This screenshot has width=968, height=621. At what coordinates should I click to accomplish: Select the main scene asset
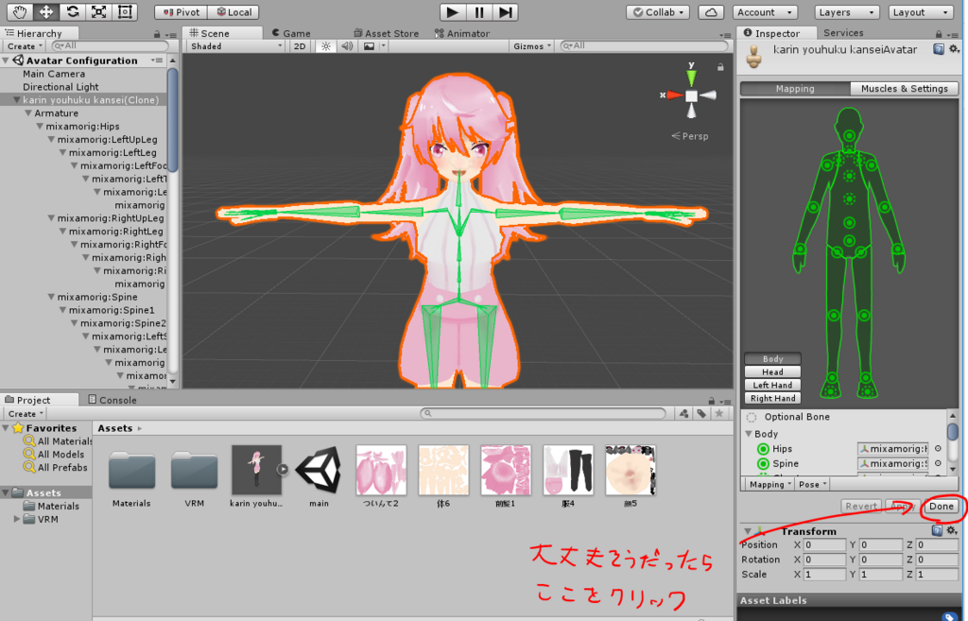click(319, 471)
